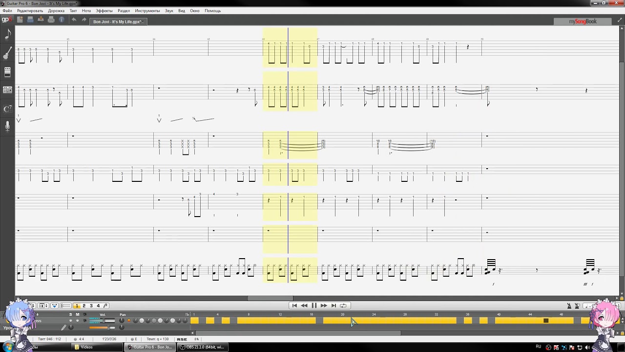The width and height of the screenshot is (625, 352).
Task: Click the timeline horizontal scrollbar
Action: pyautogui.click(x=298, y=333)
